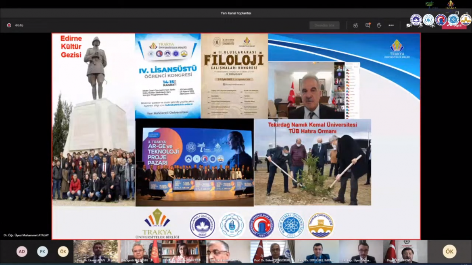Open Doç. Dr. Ekrem AYAN video tile

96,251
